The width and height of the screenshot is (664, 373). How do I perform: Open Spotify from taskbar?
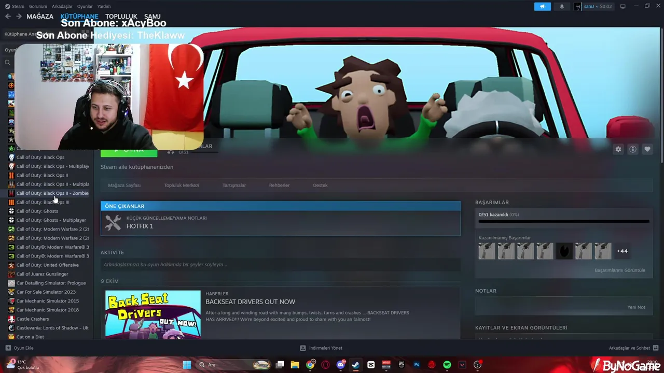pyautogui.click(x=447, y=365)
